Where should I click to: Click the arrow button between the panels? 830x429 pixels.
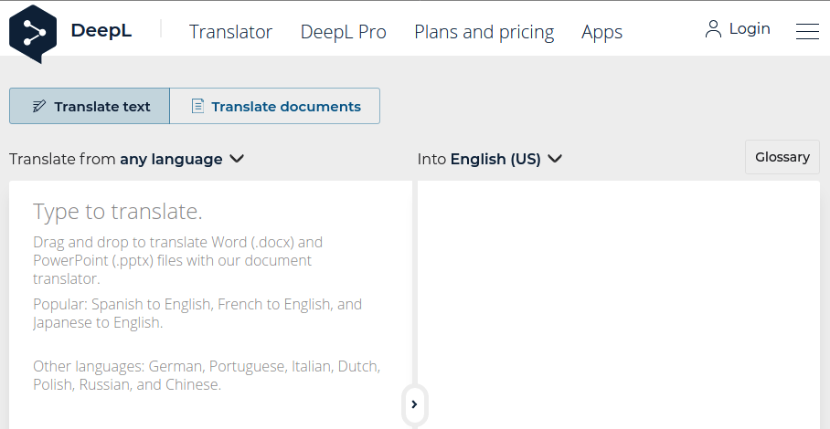click(414, 404)
